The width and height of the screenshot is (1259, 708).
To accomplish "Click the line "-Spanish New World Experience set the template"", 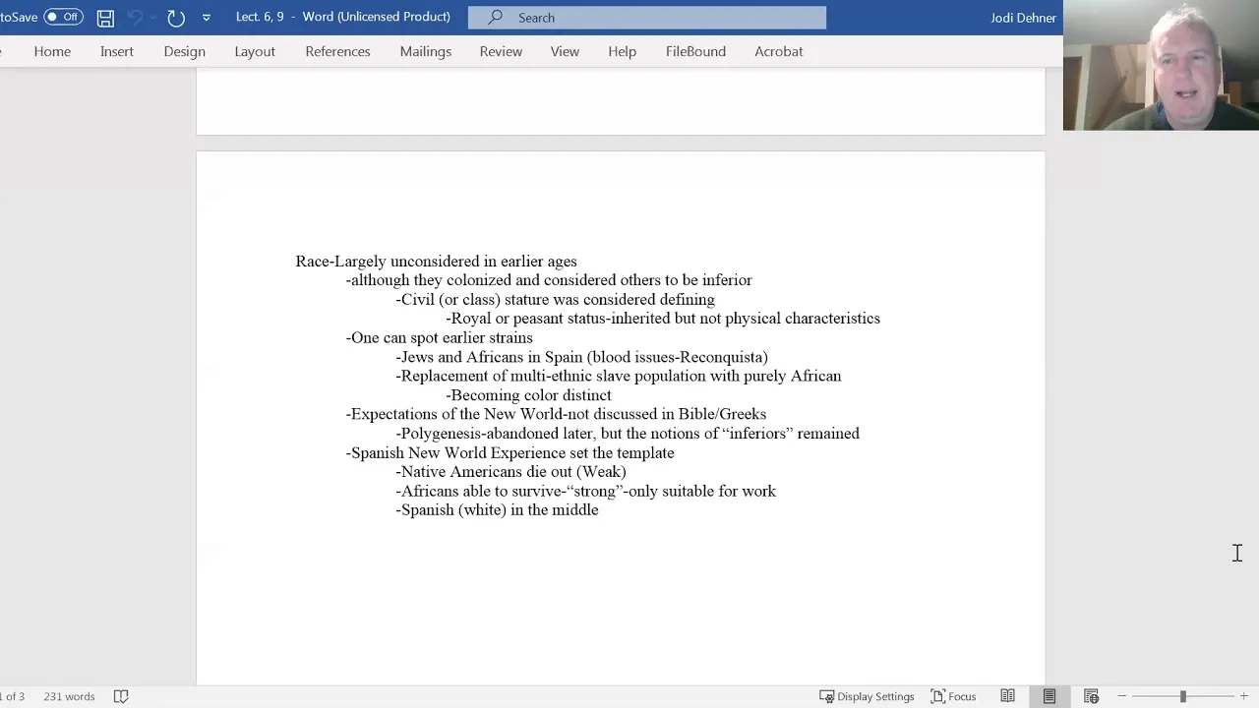I will [510, 453].
